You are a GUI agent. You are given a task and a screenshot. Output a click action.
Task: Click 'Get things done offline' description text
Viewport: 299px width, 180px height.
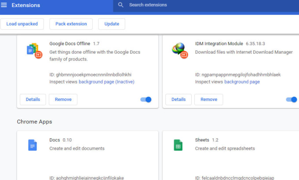tap(95, 56)
